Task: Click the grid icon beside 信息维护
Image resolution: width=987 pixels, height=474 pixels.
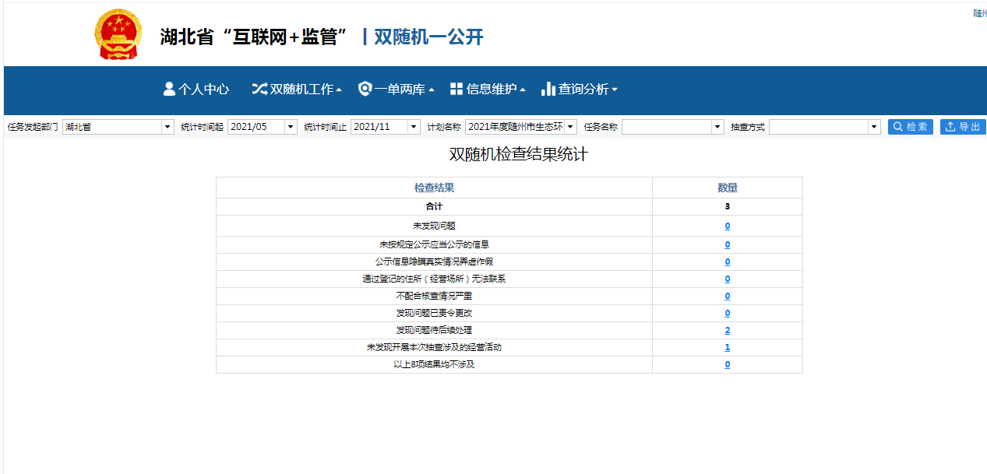Action: (x=456, y=89)
